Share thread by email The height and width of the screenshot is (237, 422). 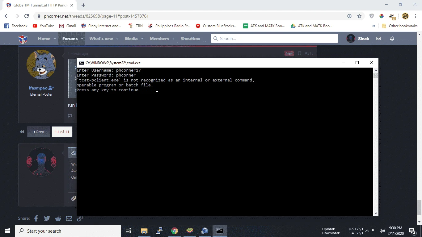69,218
